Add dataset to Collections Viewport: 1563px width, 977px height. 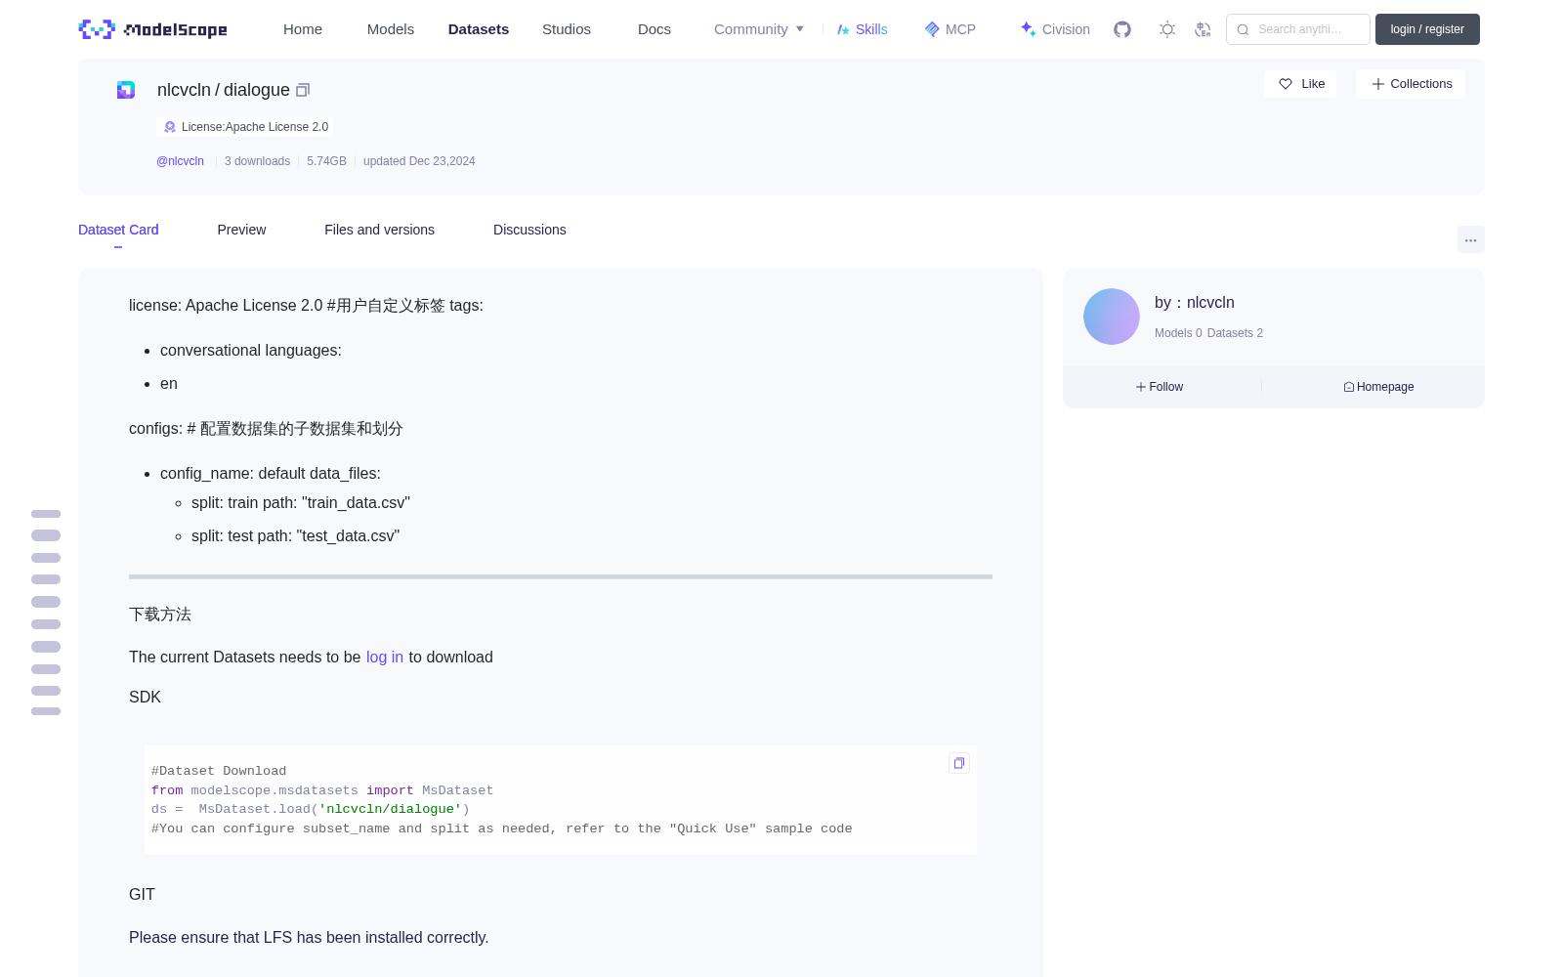click(x=1411, y=84)
